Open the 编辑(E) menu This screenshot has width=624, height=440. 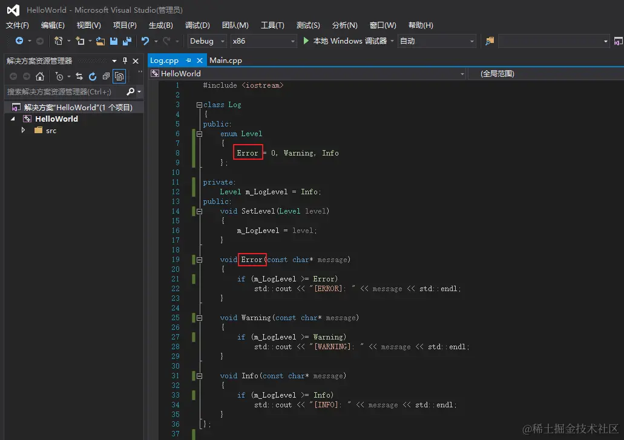tap(53, 25)
